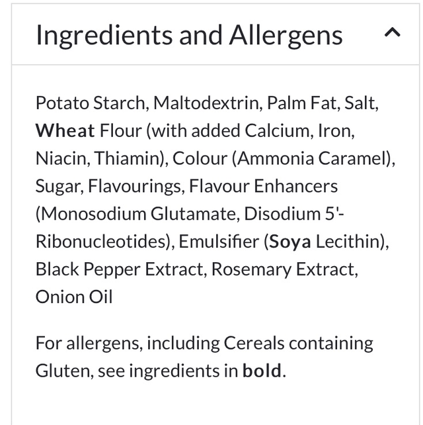The height and width of the screenshot is (425, 423).
Task: Click the word Gluten in the note
Action: pos(63,371)
